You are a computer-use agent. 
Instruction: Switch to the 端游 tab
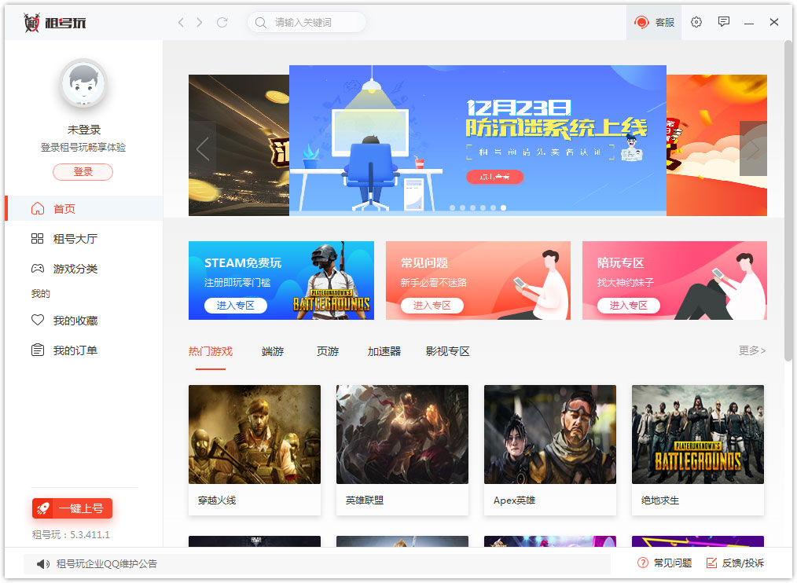pos(273,351)
